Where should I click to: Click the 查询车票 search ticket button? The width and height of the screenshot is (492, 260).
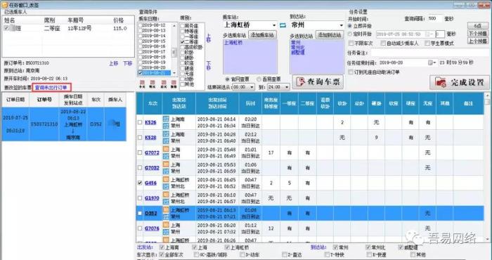click(318, 82)
